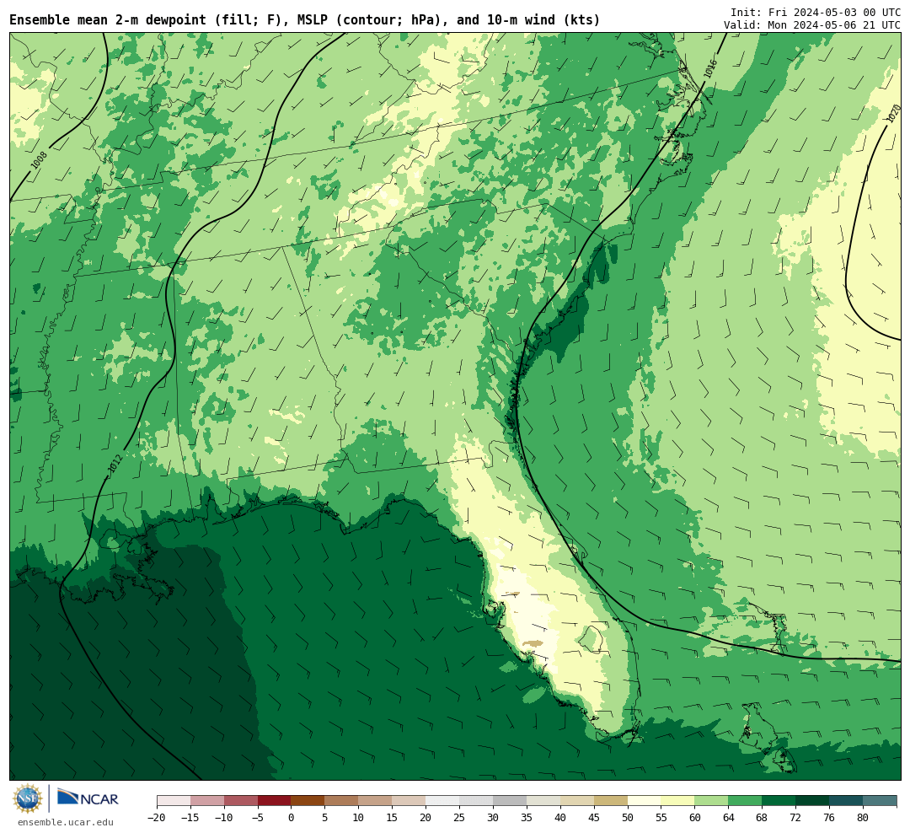Click the 50 colorbar label
Viewport: 910px width, 833px height.
click(x=628, y=818)
